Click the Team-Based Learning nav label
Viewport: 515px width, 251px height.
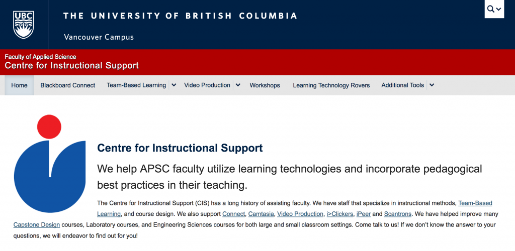[136, 85]
